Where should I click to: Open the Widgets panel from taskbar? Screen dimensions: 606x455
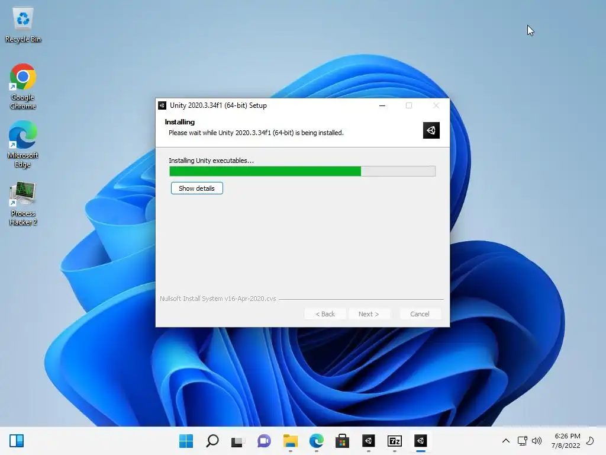(x=17, y=441)
